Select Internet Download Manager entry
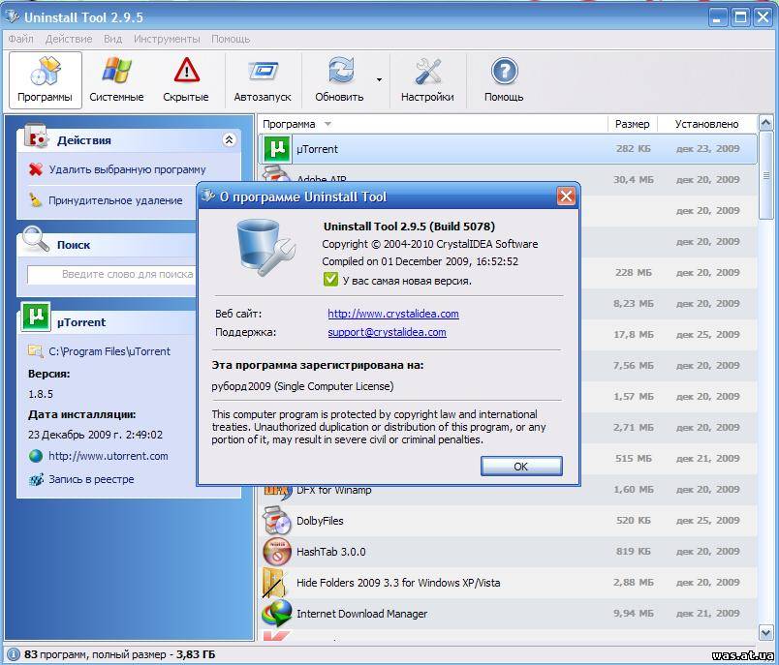This screenshot has width=779, height=665. 508,614
